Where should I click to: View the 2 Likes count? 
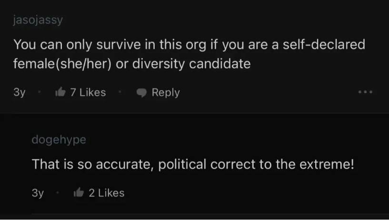[107, 193]
